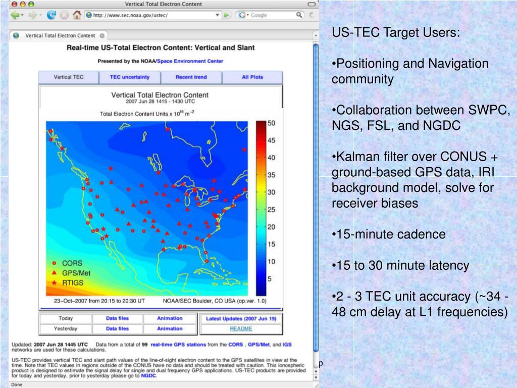
Task: Click the search magnifier icon
Action: [299, 15]
